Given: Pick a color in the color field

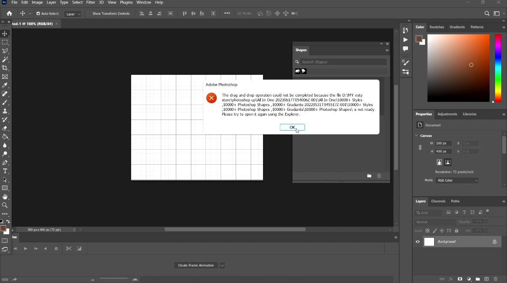Looking at the screenshot, I should (x=458, y=68).
